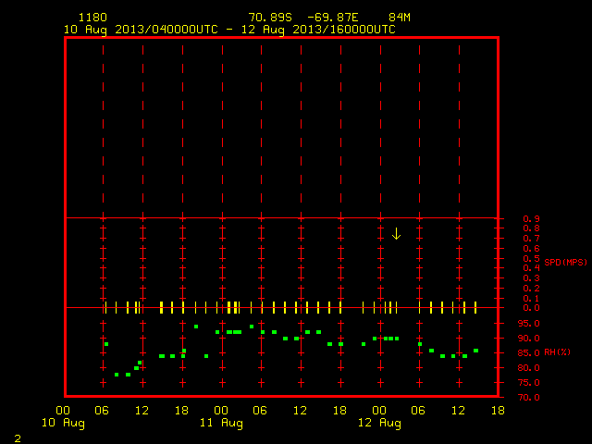This screenshot has height=444, width=592.
Task: Select the RH(%) axis label
Action: (x=557, y=352)
